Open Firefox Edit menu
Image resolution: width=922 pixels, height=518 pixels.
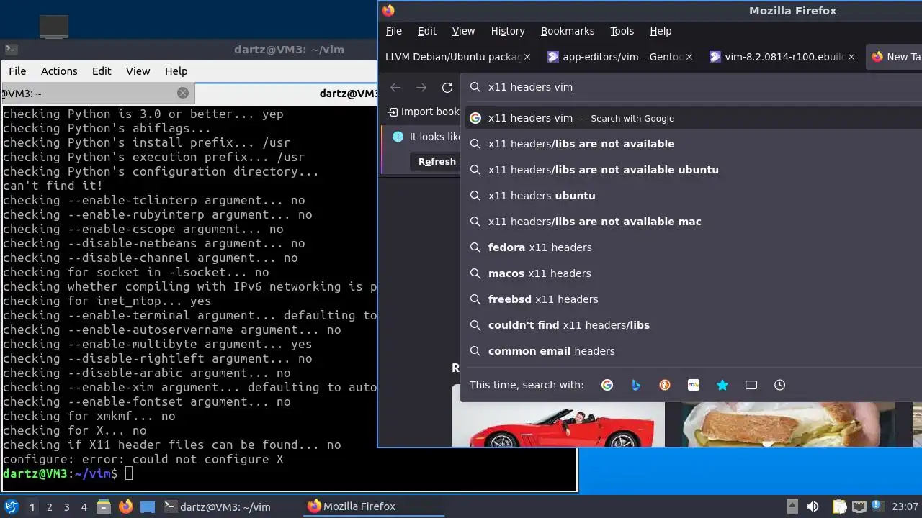427,31
